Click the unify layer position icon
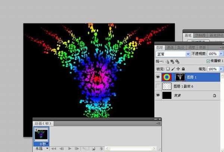This screenshot has width=224, height=152. (x=167, y=61)
